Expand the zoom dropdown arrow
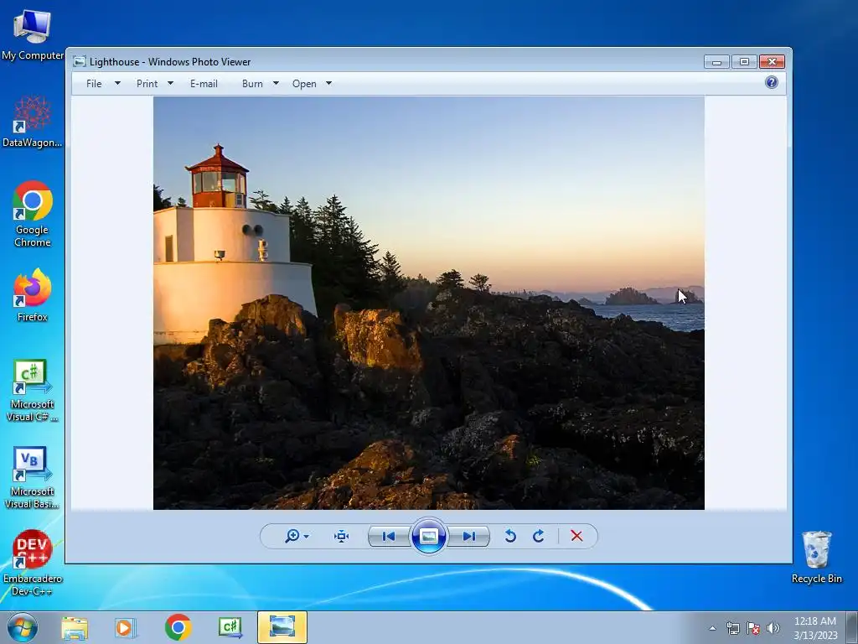Screen dimensions: 858x644 tap(307, 536)
